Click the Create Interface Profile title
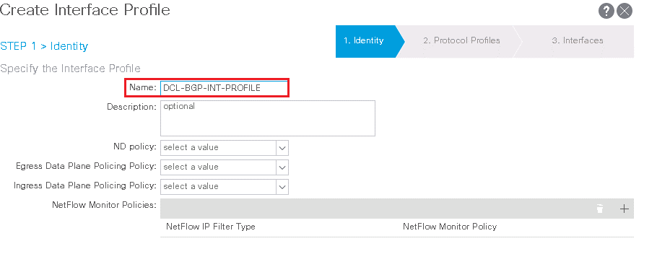Viewport: 657px width, 267px height. 85,9
